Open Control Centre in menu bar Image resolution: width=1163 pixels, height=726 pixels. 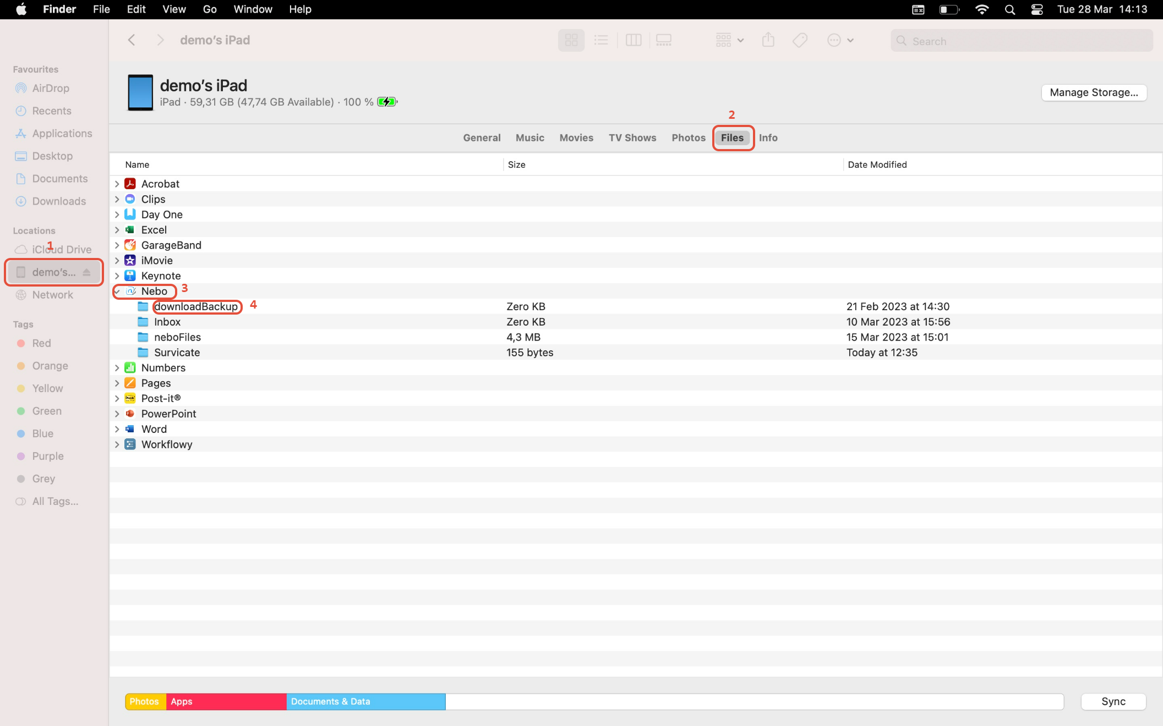coord(1037,9)
